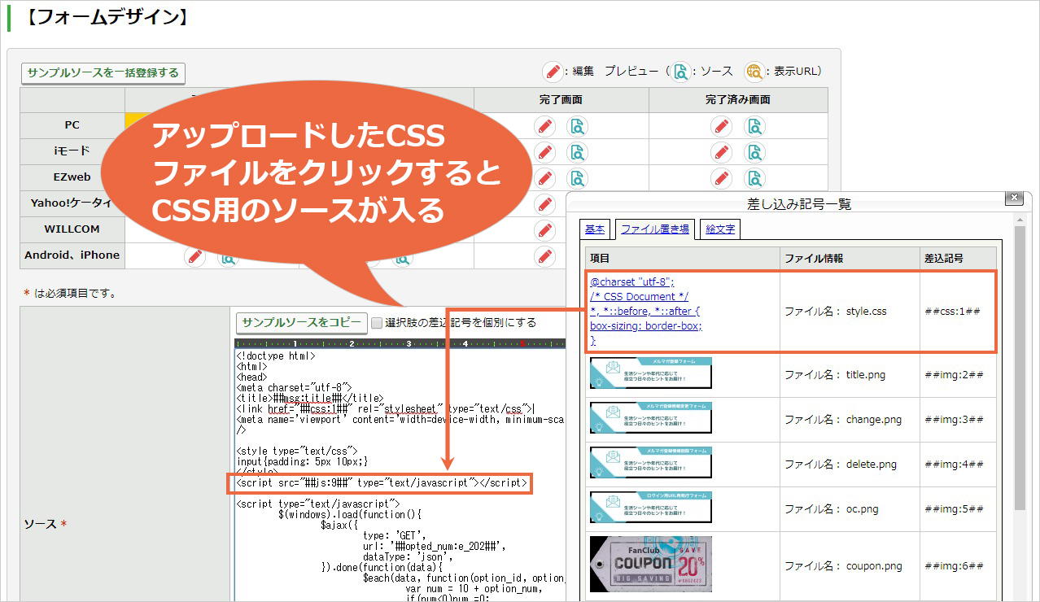Image resolution: width=1040 pixels, height=602 pixels.
Task: Edit the PC 完了済み画面 with pencil icon
Action: coord(721,126)
